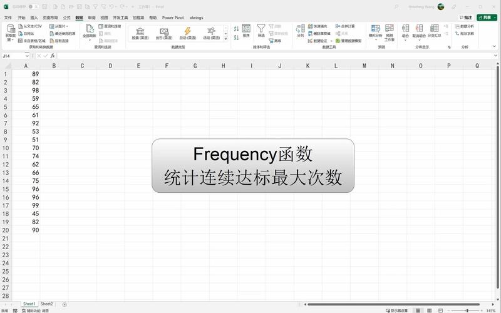This screenshot has width=501, height=313.
Task: Expand the data types gallery more arrow
Action: coord(226,39)
